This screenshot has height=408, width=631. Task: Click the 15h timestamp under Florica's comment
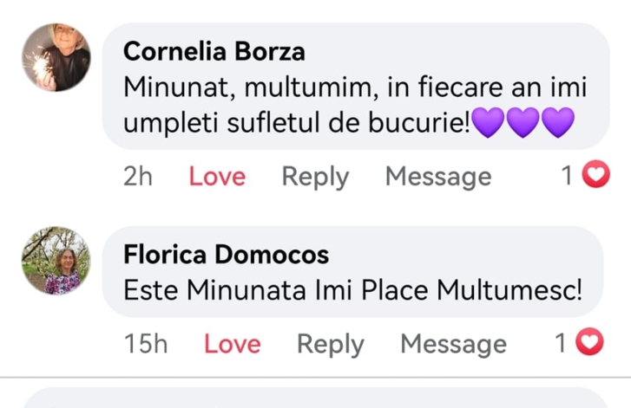(x=146, y=344)
